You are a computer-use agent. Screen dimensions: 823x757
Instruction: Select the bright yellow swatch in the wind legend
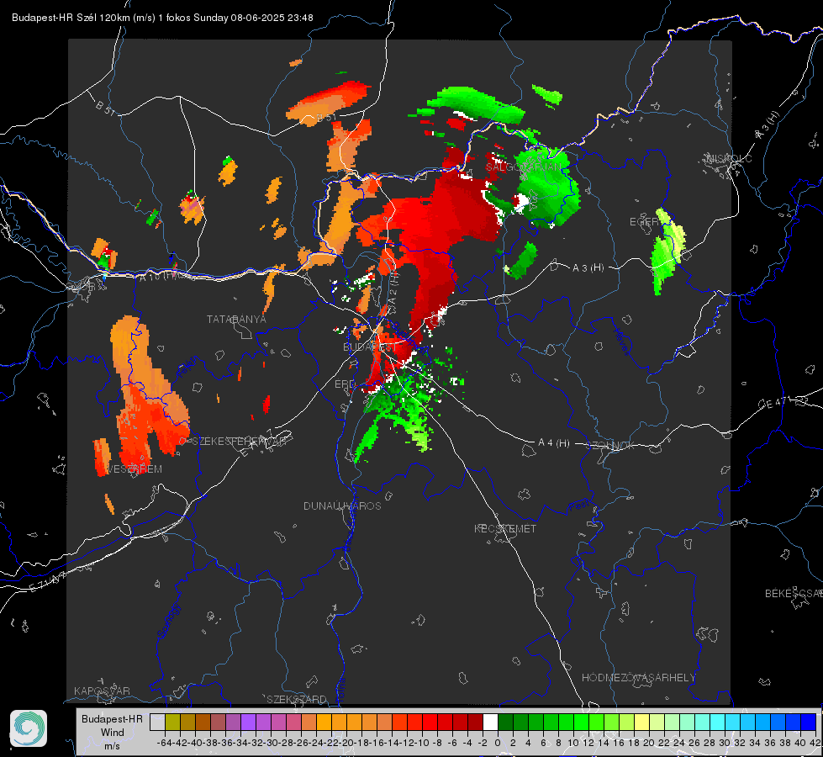pyautogui.click(x=642, y=722)
